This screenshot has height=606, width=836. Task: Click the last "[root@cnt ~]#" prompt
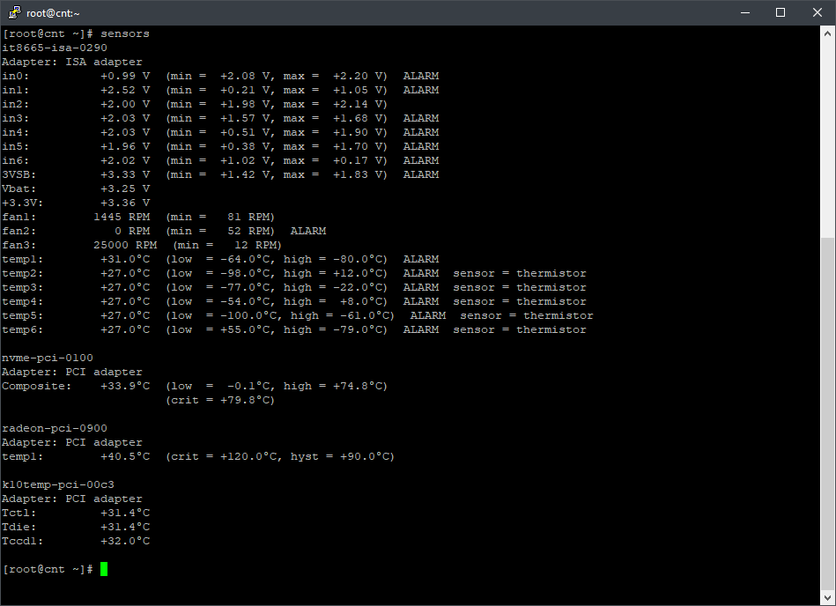point(48,569)
